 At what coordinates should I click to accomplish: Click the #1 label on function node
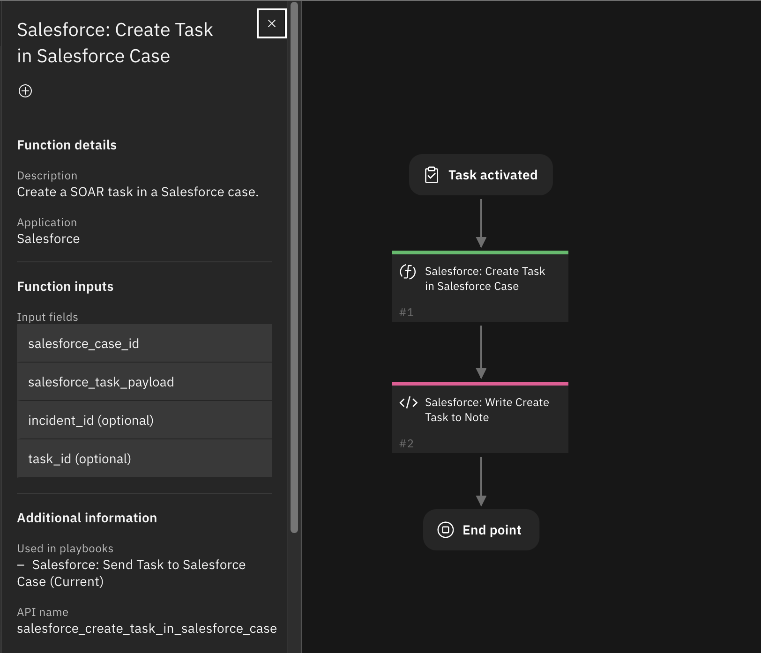(406, 312)
